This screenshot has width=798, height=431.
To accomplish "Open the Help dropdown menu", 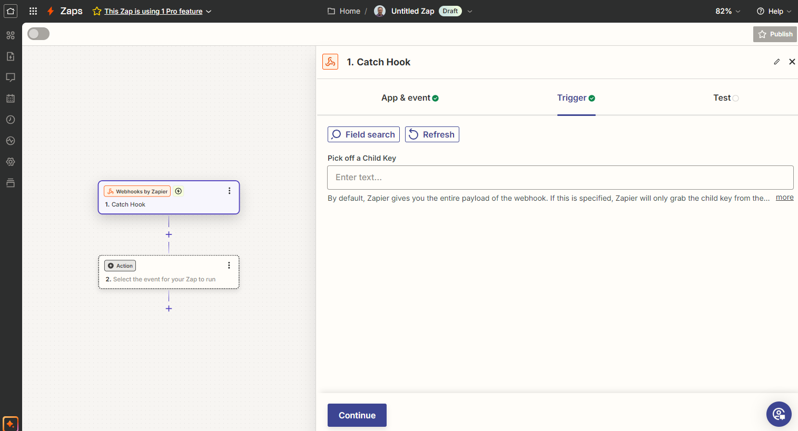I will (x=774, y=11).
